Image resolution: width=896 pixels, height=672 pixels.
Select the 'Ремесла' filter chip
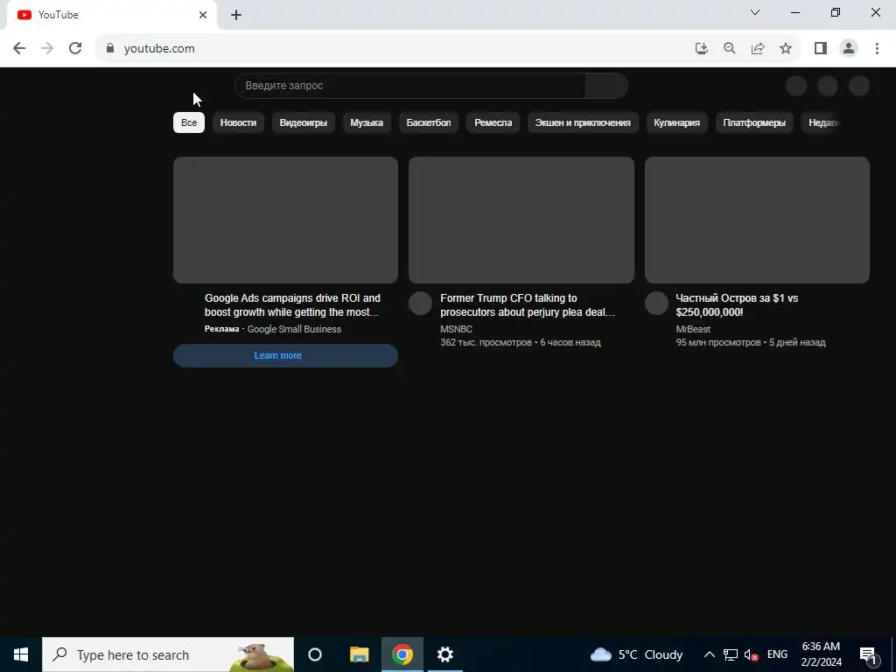point(493,122)
